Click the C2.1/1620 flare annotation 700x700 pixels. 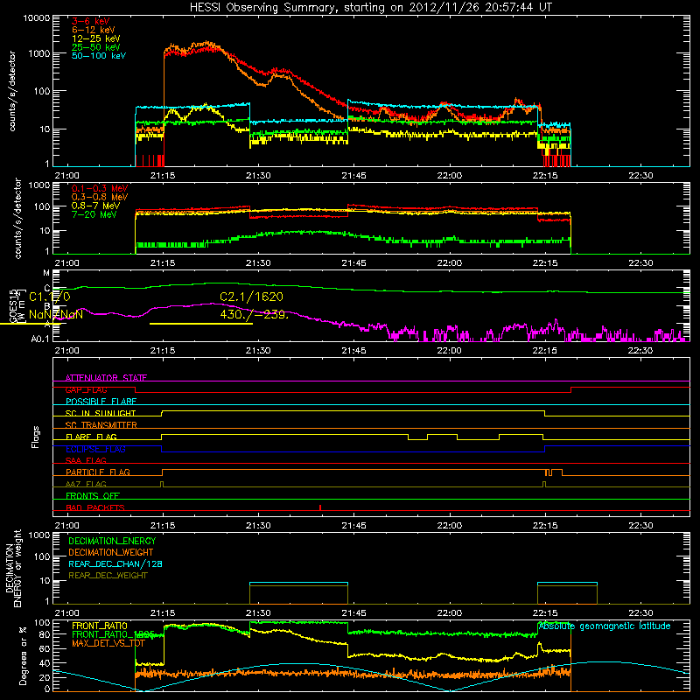[251, 297]
